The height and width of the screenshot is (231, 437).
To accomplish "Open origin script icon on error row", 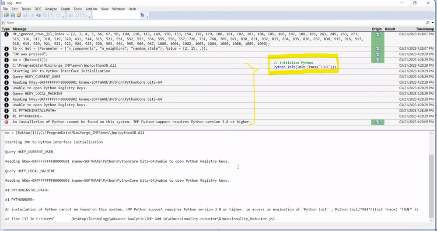I will click(378, 122).
